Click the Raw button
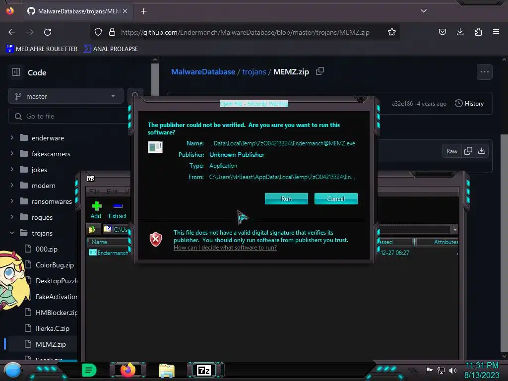508x381 pixels. coord(451,151)
